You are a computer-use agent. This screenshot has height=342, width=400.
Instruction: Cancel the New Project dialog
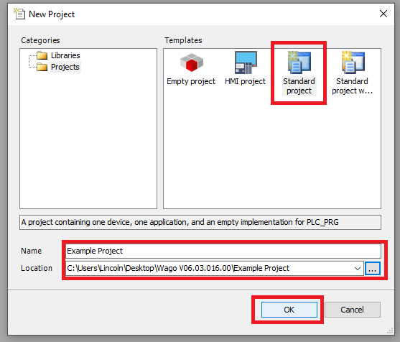point(353,310)
